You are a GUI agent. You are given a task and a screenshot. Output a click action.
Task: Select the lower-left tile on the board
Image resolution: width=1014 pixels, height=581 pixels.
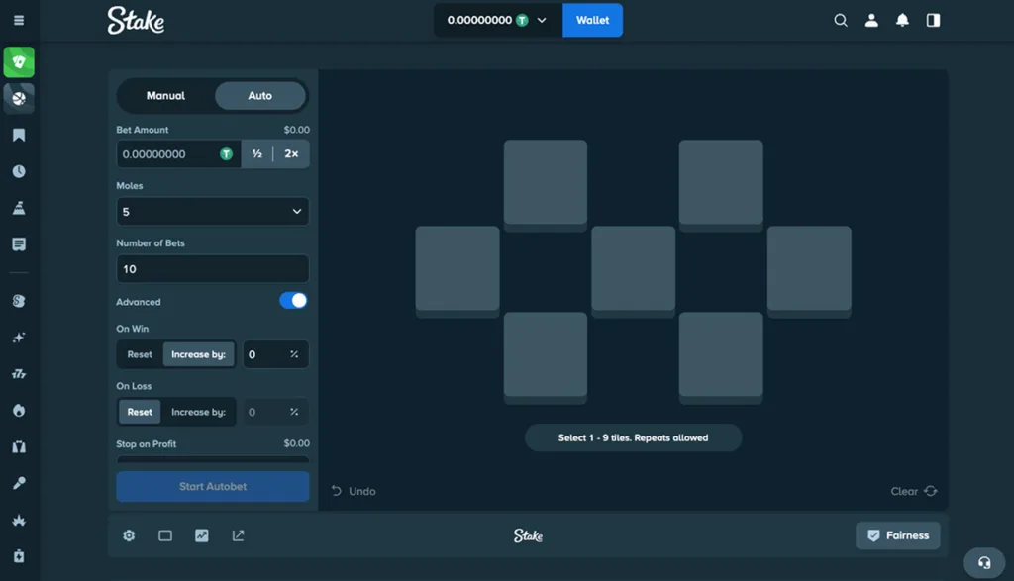click(x=546, y=357)
